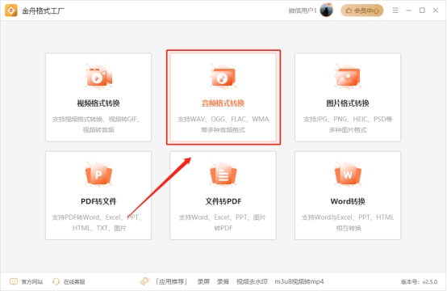The height and width of the screenshot is (291, 447).
Task: Select the 图片格式转换 title text
Action: pyautogui.click(x=348, y=103)
